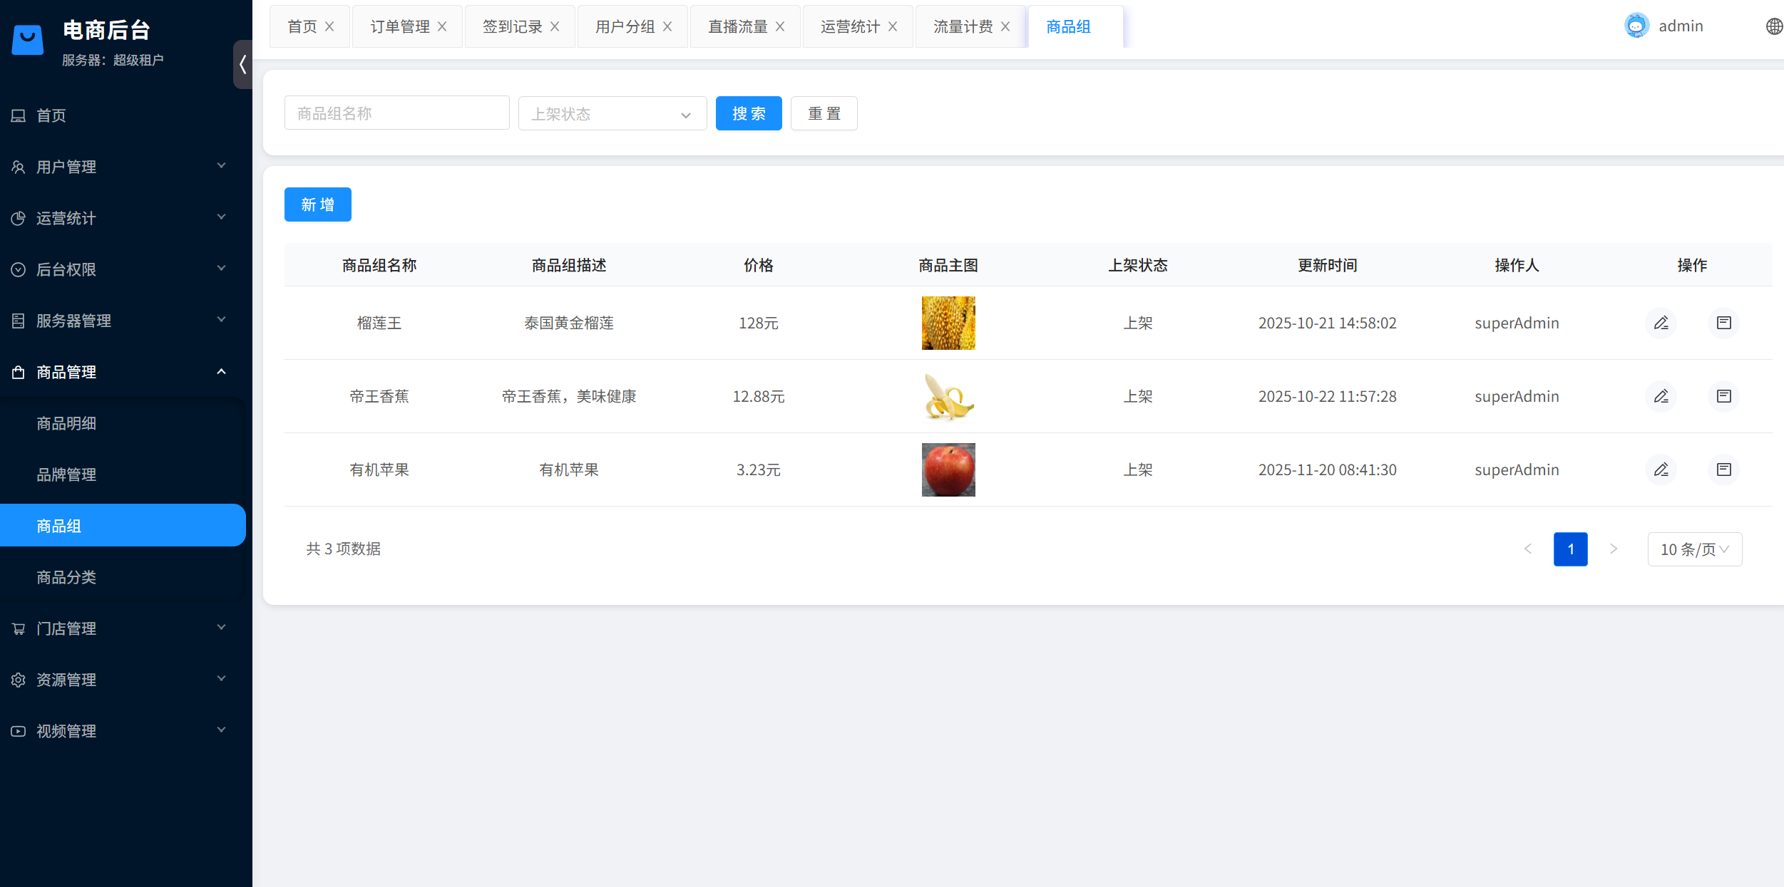Viewport: 1784px width, 887px height.
Task: Click the 门店管理 cart icon
Action: [x=18, y=628]
